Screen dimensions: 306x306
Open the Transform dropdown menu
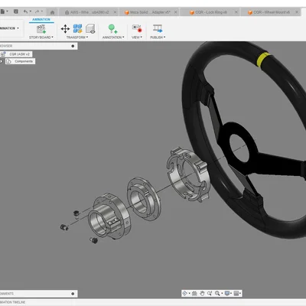click(x=77, y=37)
